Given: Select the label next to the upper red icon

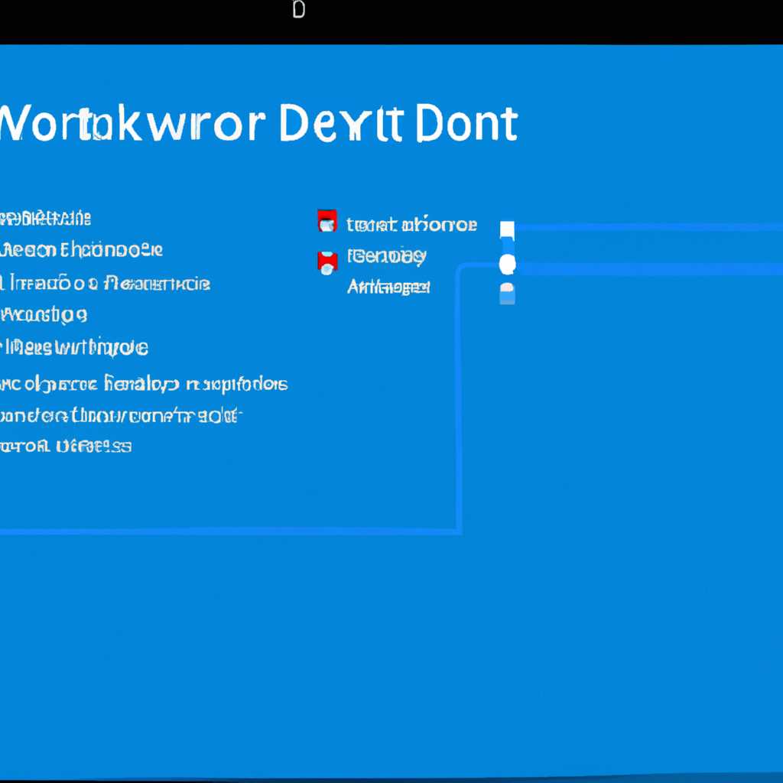Looking at the screenshot, I should click(412, 225).
